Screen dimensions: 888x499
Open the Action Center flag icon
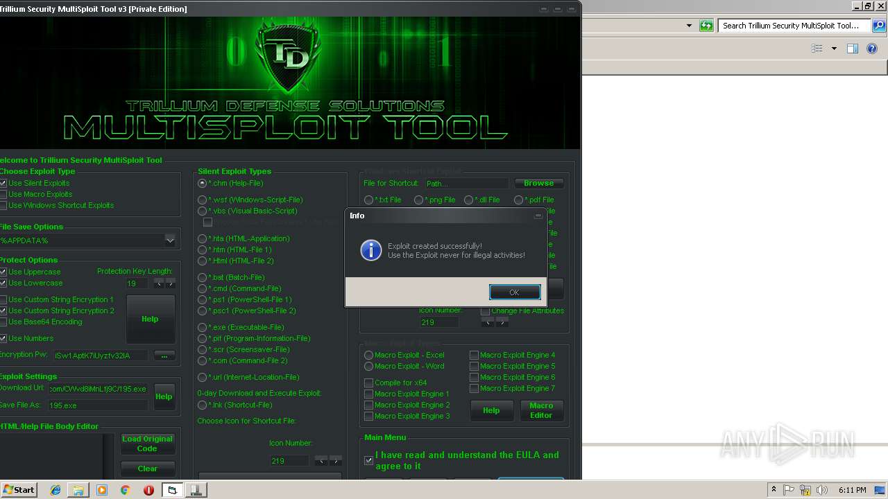pos(789,490)
